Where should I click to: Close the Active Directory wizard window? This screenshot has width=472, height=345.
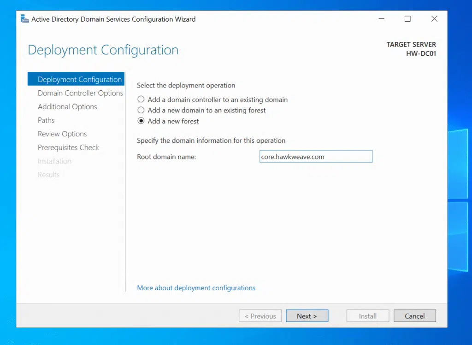434,19
